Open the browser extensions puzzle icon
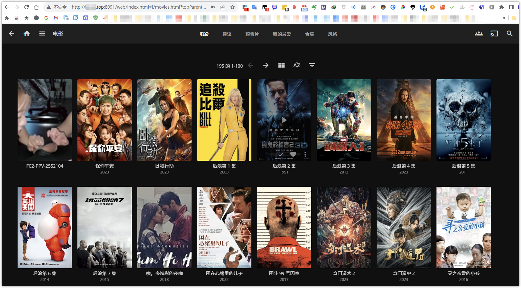Viewport: 521px width, 288px height. click(502, 7)
